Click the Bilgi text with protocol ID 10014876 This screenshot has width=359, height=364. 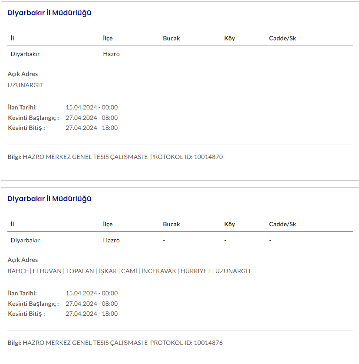(x=115, y=343)
